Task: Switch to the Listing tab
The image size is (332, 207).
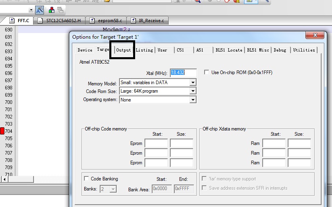Action: (144, 50)
